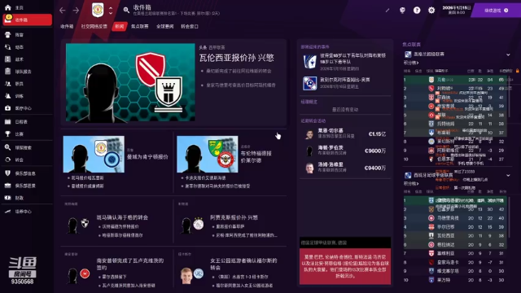Switch to the Featured Leagues (焦点联赛) tab
Image resolution: width=521 pixels, height=293 pixels.
pos(139,26)
